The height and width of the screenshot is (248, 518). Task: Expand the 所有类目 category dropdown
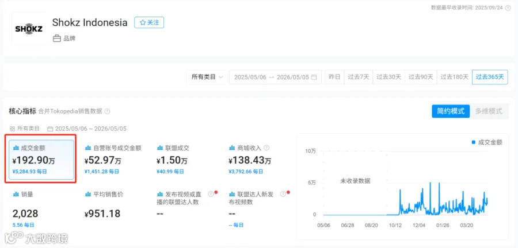[x=207, y=77]
